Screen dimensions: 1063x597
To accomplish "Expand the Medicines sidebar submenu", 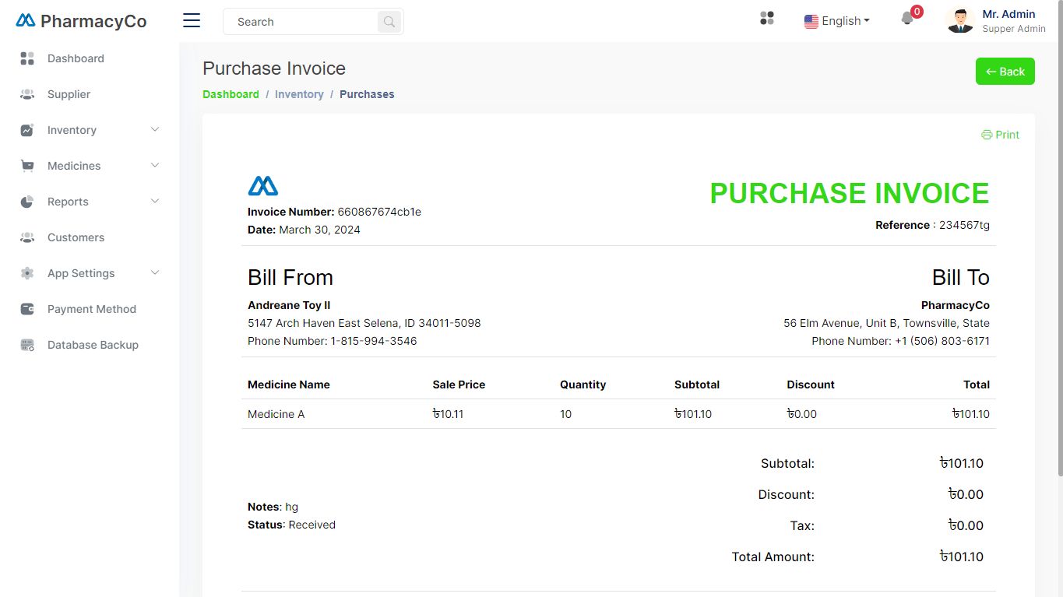I will pyautogui.click(x=155, y=166).
